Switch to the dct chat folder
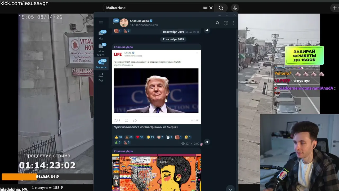The image size is (339, 191). pos(101,35)
